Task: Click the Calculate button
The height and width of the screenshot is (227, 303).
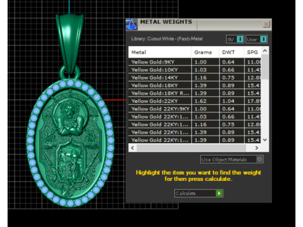Action: 199,193
